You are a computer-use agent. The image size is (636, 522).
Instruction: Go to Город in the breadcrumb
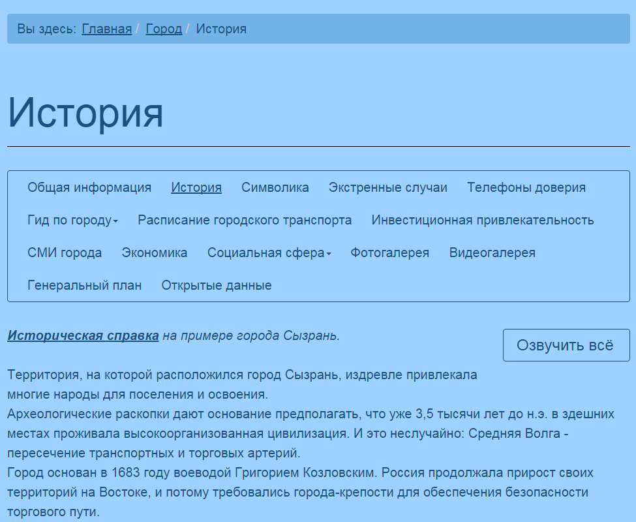pyautogui.click(x=164, y=29)
